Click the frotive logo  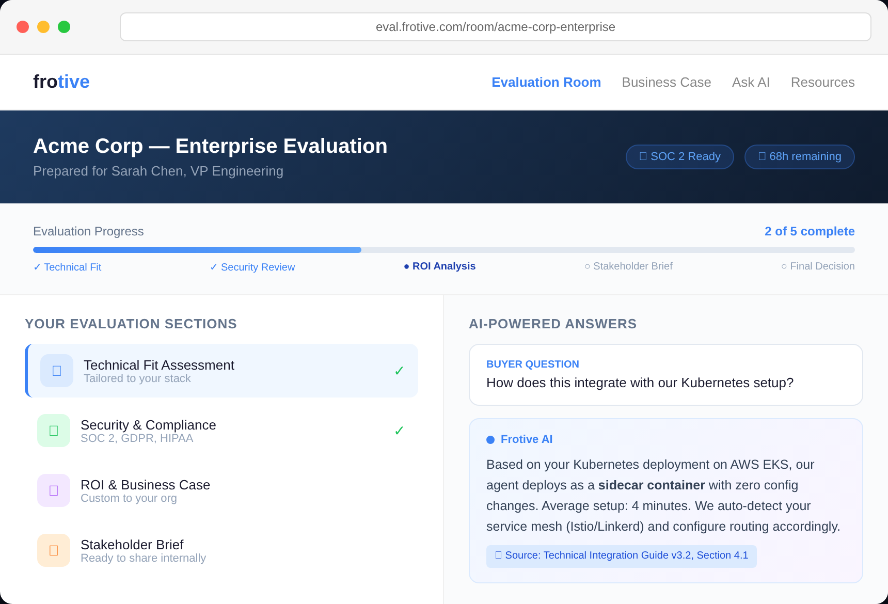click(61, 82)
